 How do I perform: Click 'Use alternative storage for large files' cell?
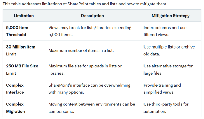[168, 69]
